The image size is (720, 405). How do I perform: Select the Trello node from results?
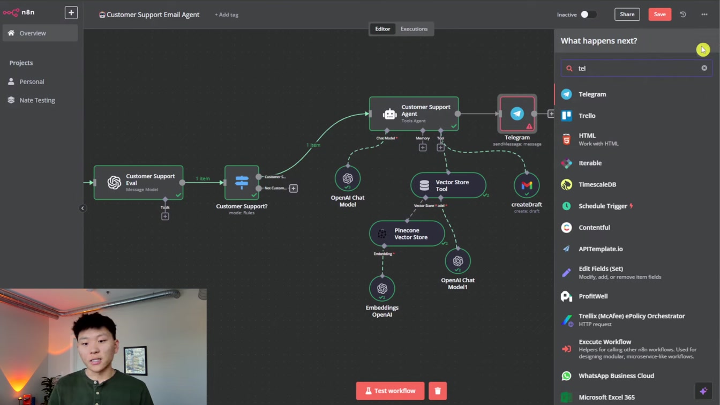[637, 116]
